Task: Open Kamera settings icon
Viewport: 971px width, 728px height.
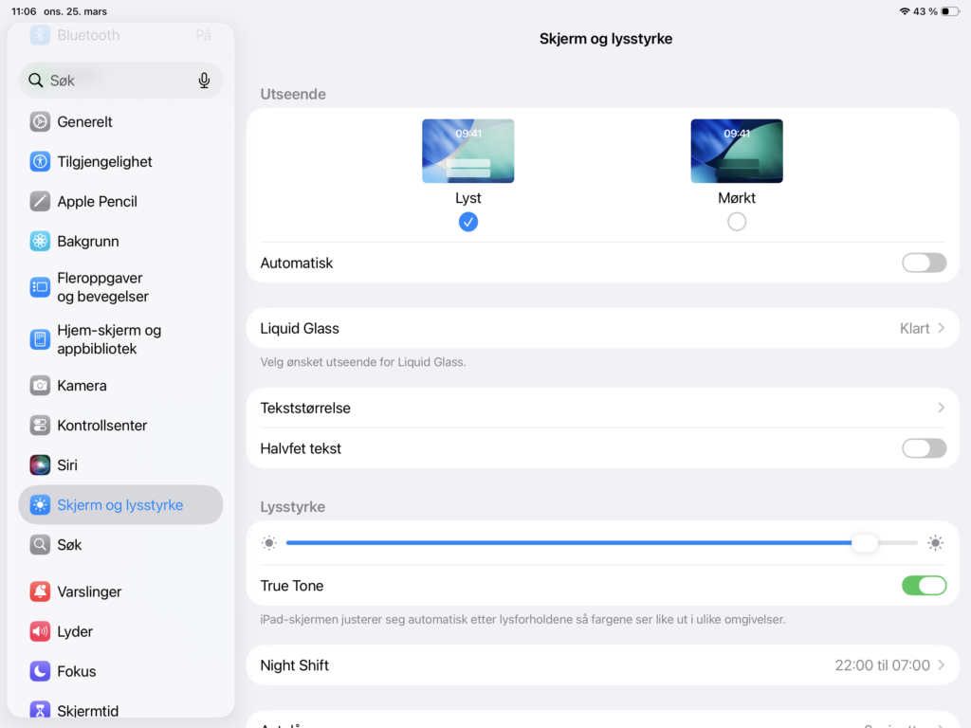Action: 40,386
